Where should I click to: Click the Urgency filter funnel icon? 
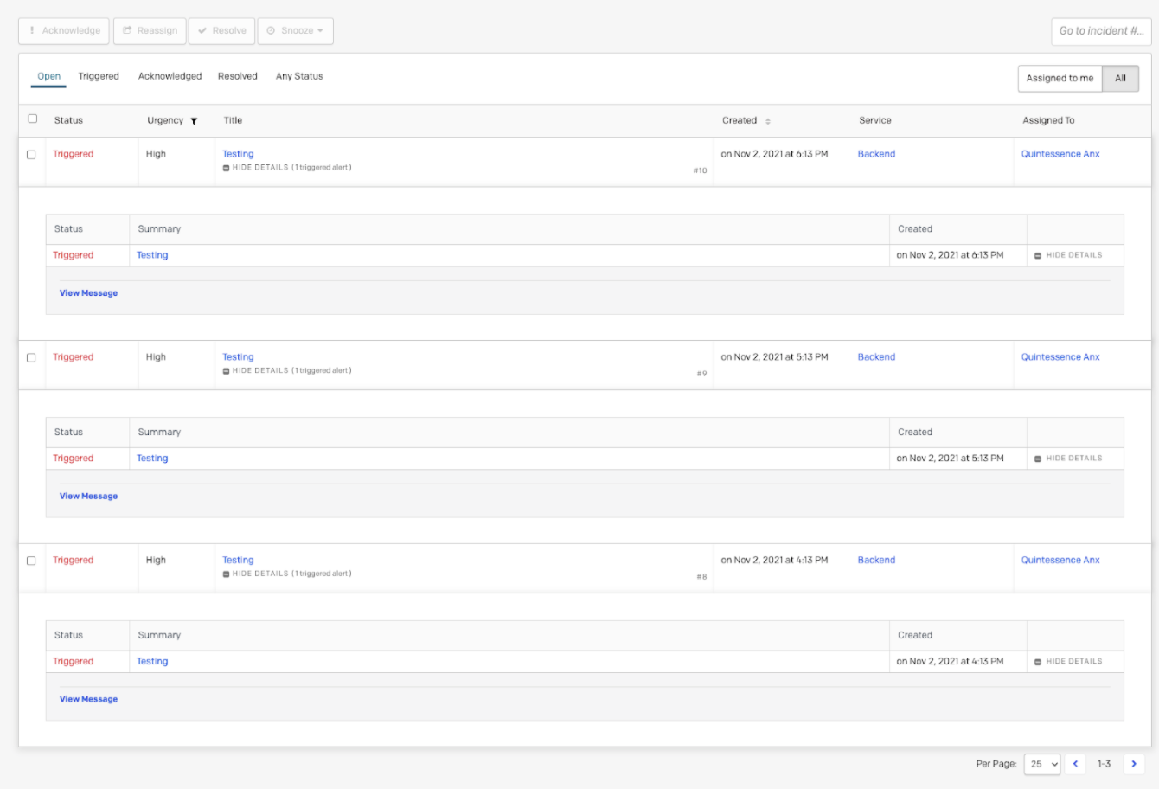pyautogui.click(x=194, y=121)
